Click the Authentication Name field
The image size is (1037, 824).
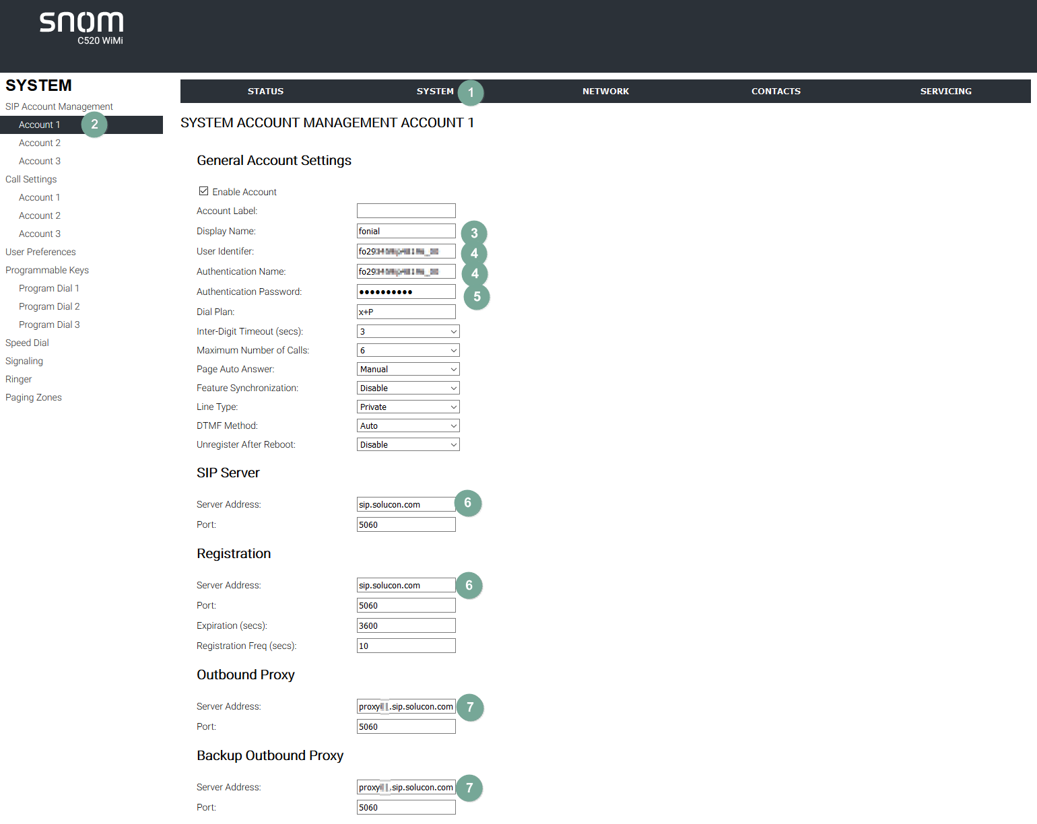(x=406, y=271)
